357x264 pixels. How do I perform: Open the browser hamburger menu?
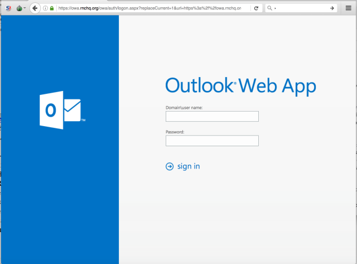point(349,8)
